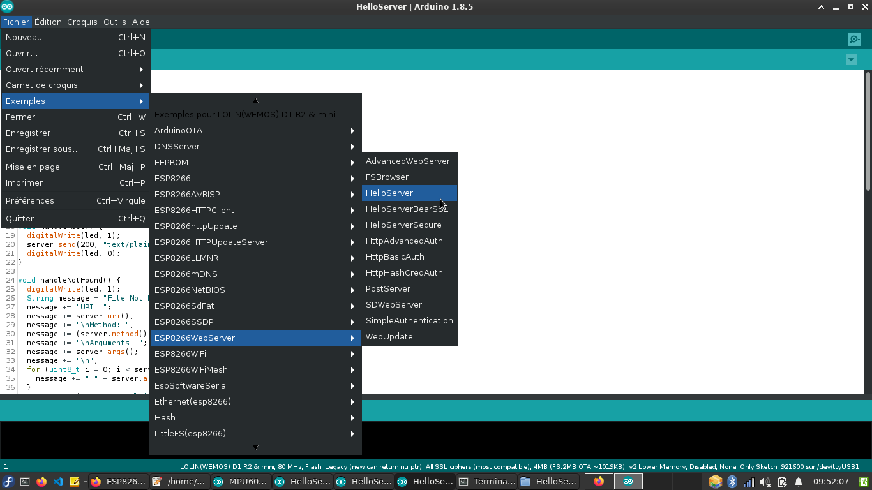872x490 pixels.
Task: Open the yellow notes launcher icon
Action: coord(75,482)
